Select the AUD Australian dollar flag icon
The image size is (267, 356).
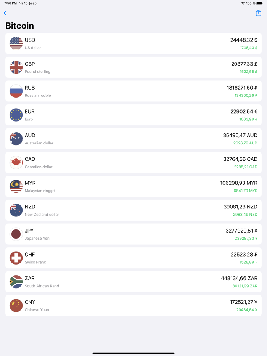tap(16, 139)
